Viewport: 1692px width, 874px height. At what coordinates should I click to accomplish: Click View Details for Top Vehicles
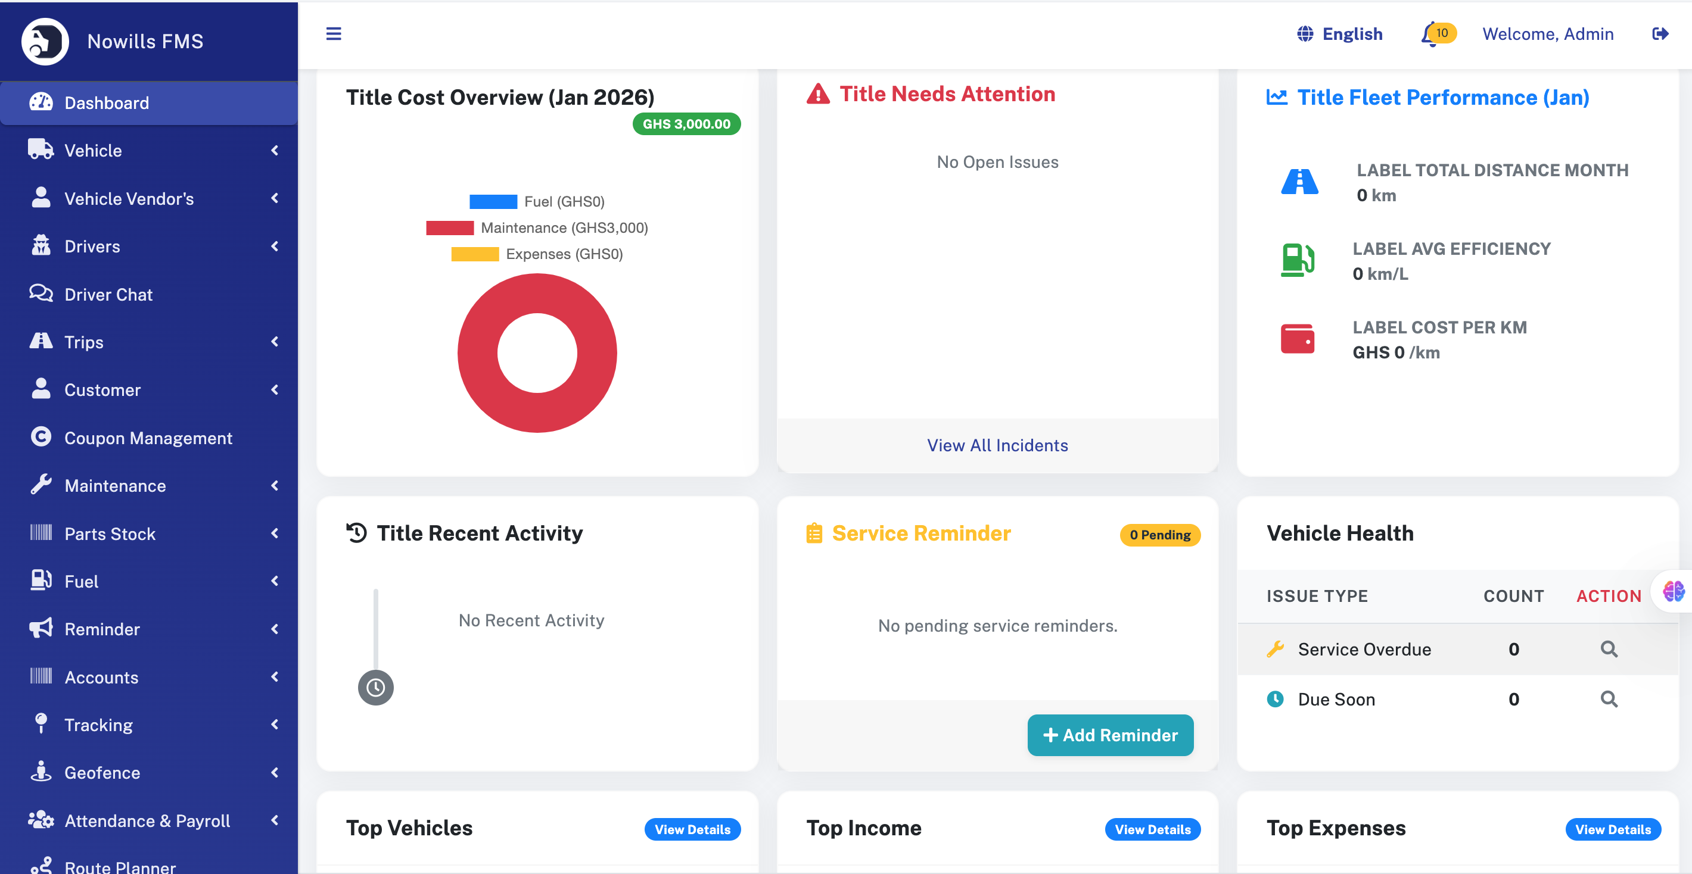click(692, 829)
